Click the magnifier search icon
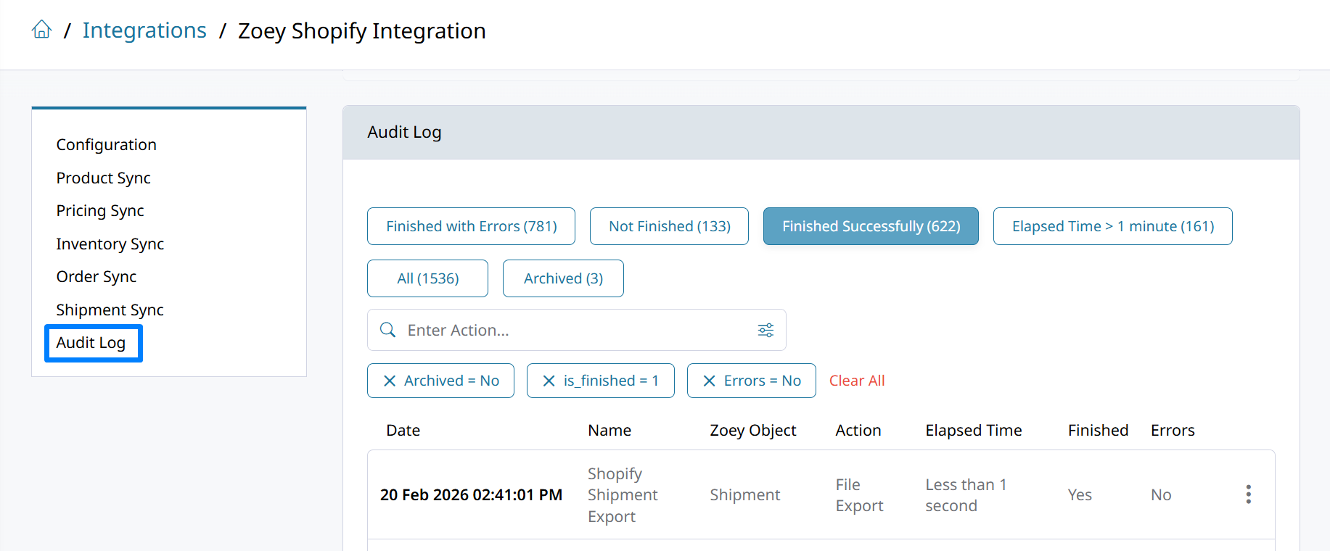 388,330
